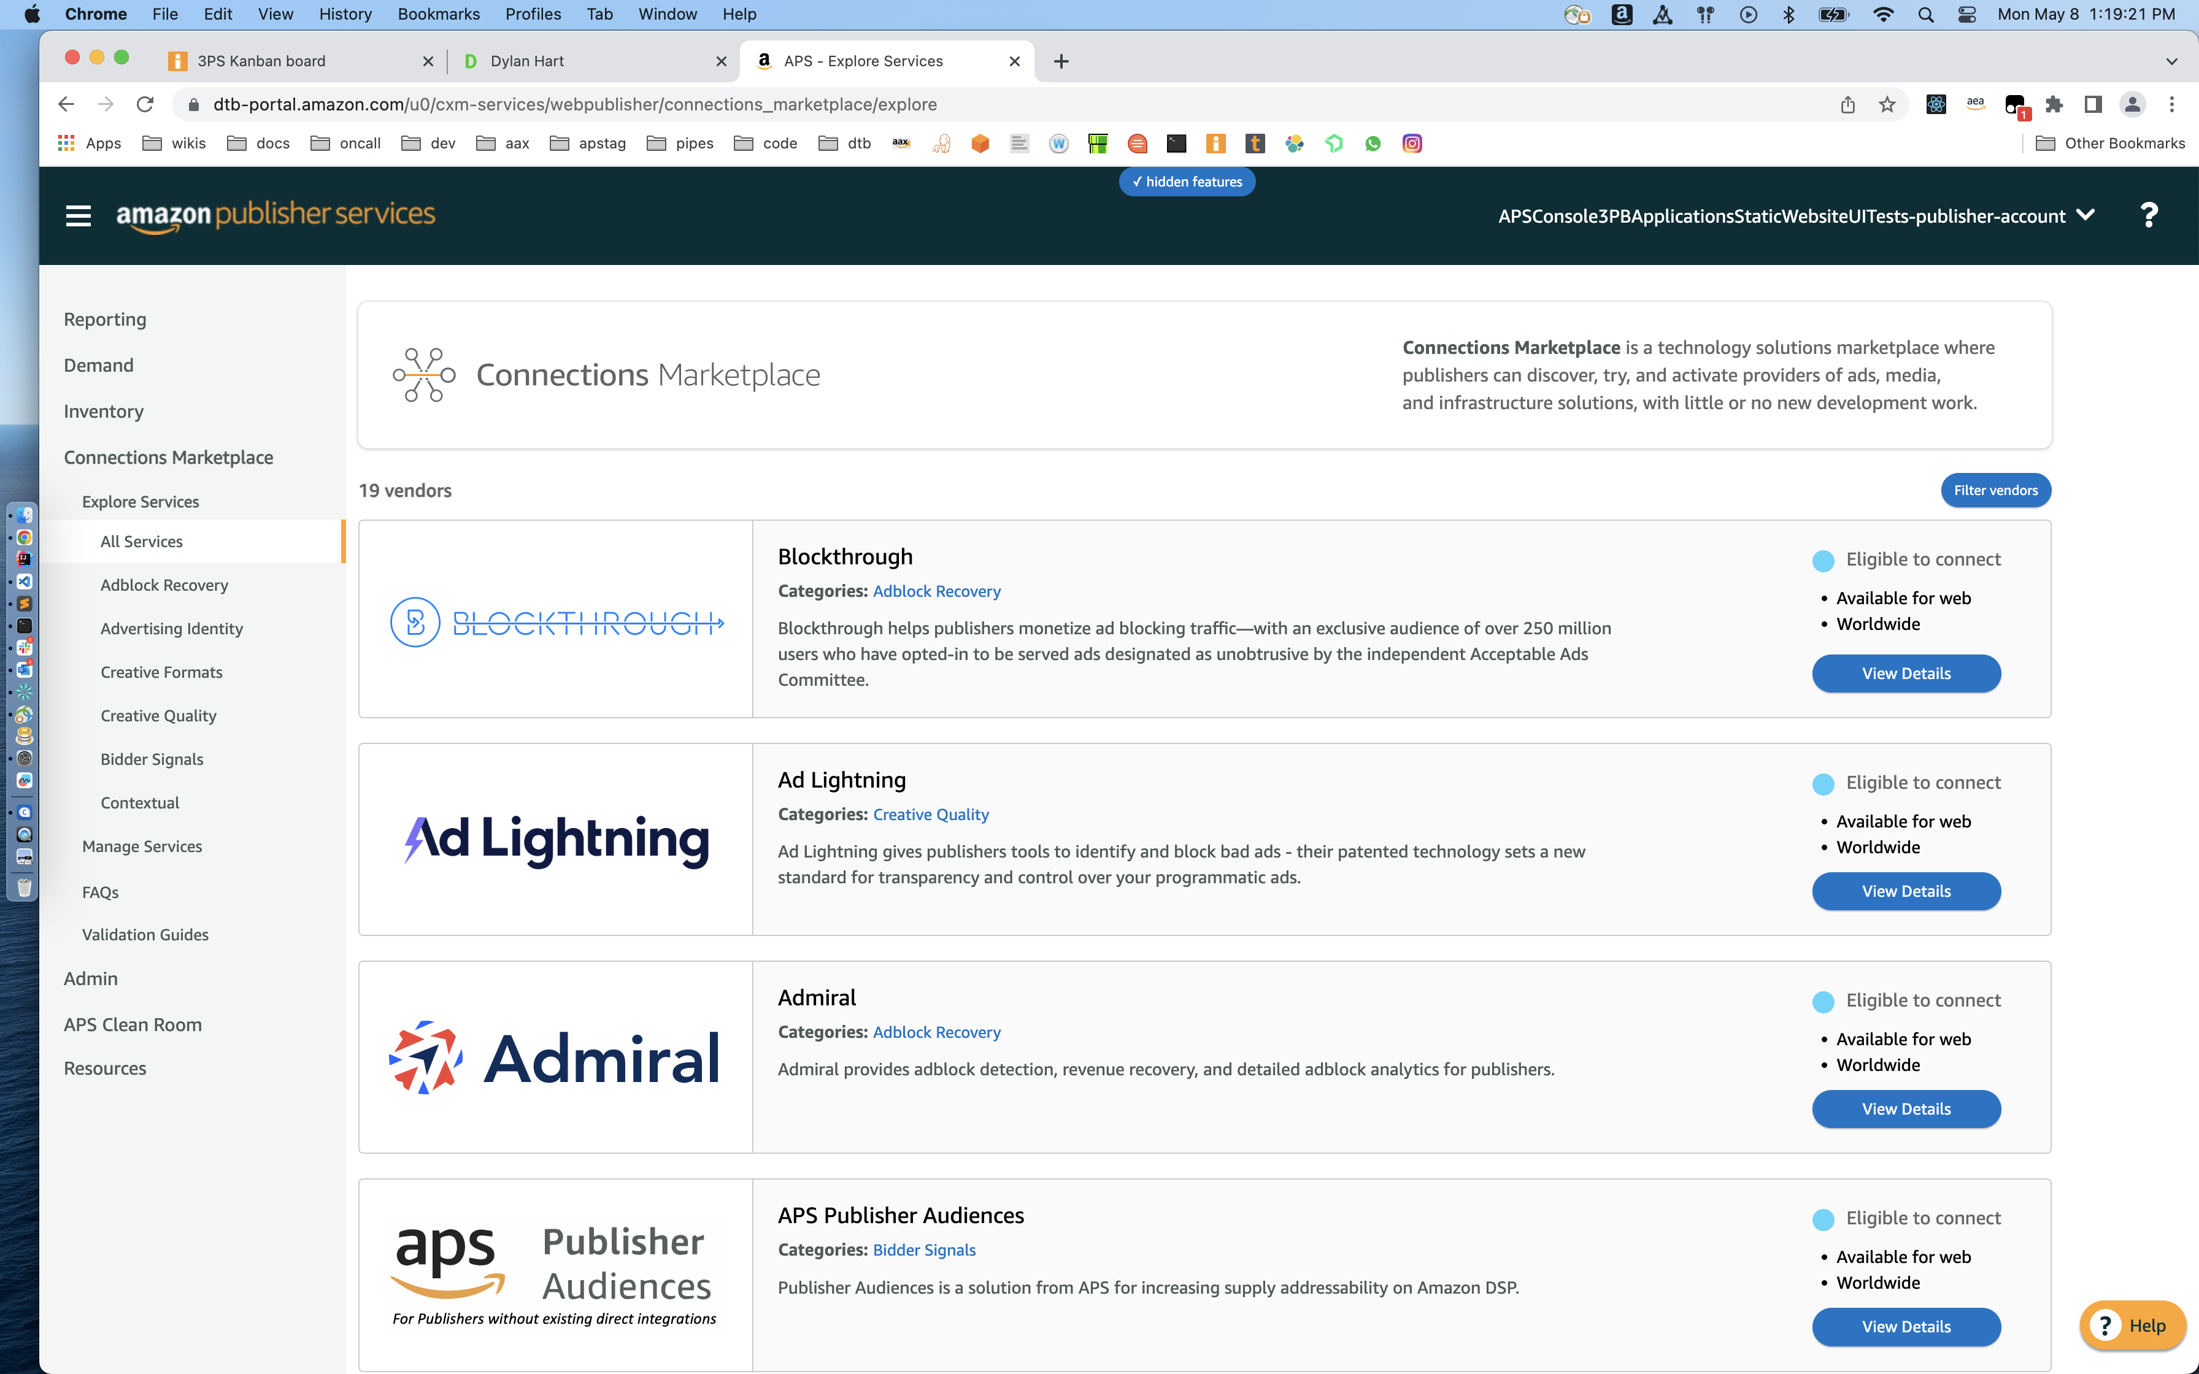This screenshot has height=1374, width=2199.
Task: Click the share page icon in address bar
Action: [1847, 104]
